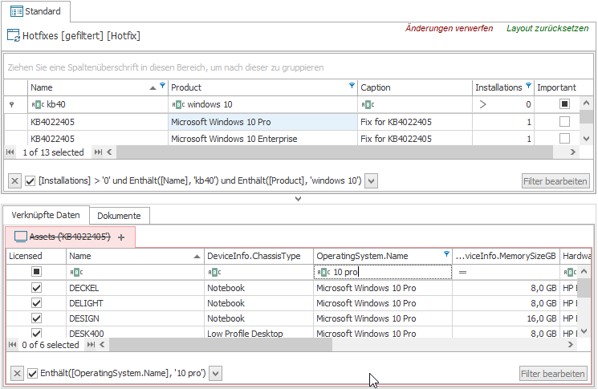Image resolution: width=598 pixels, height=389 pixels.
Task: Click the greater-than operator in the Installations filter
Action: (483, 104)
